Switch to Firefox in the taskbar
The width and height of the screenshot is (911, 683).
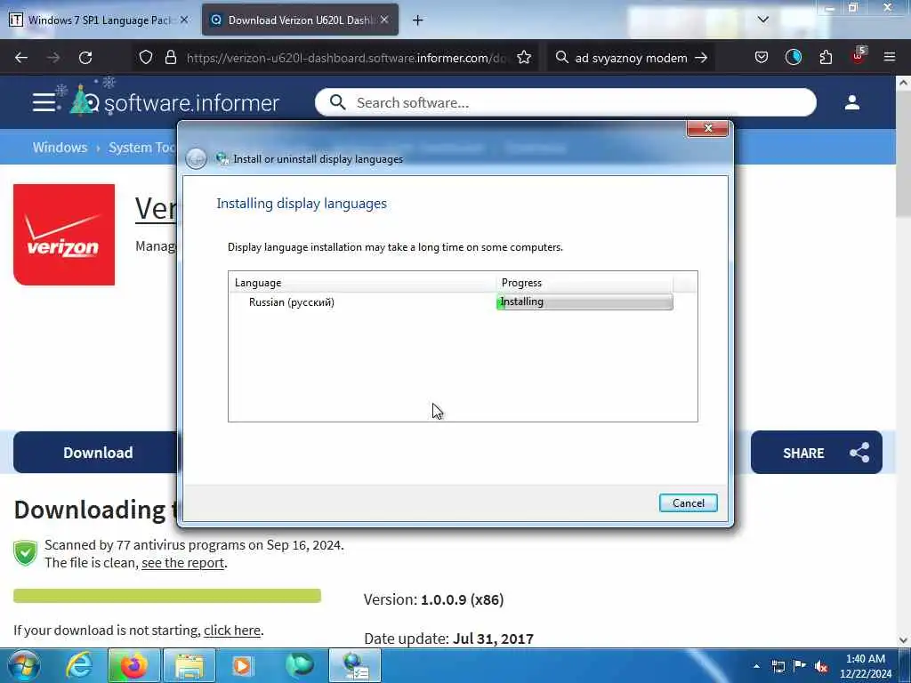(x=133, y=665)
